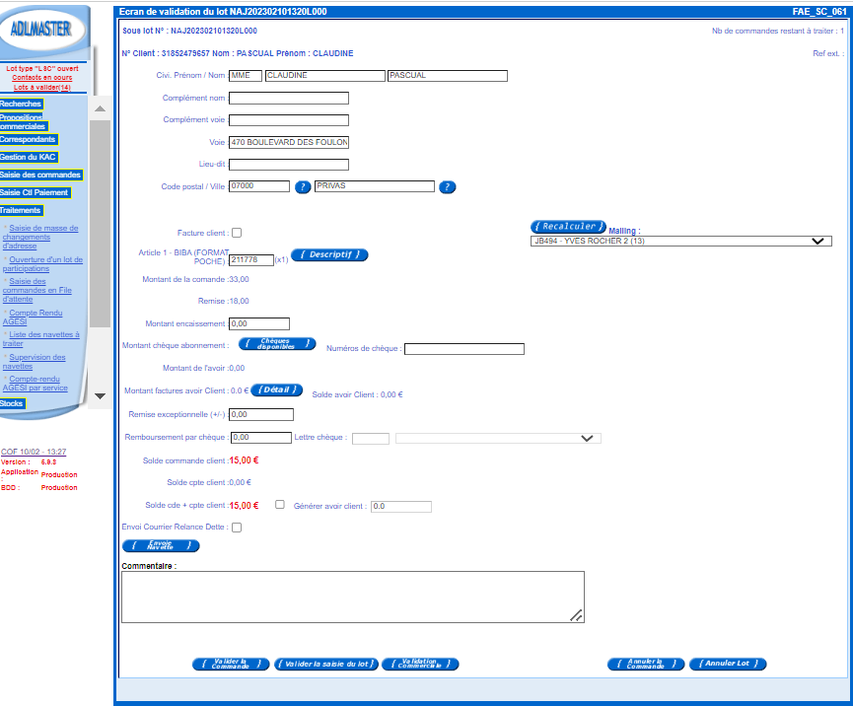Click the last name field PASCUAL
The image size is (853, 706).
[448, 76]
